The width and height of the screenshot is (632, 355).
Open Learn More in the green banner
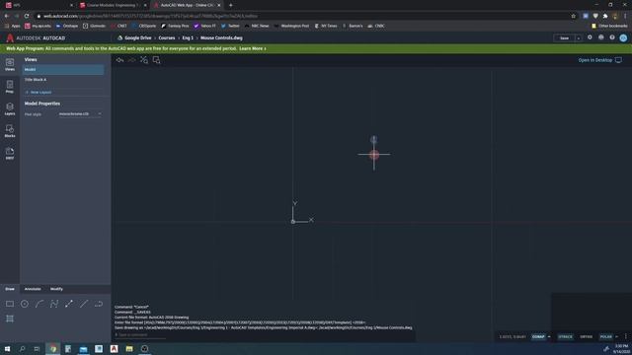(x=253, y=48)
